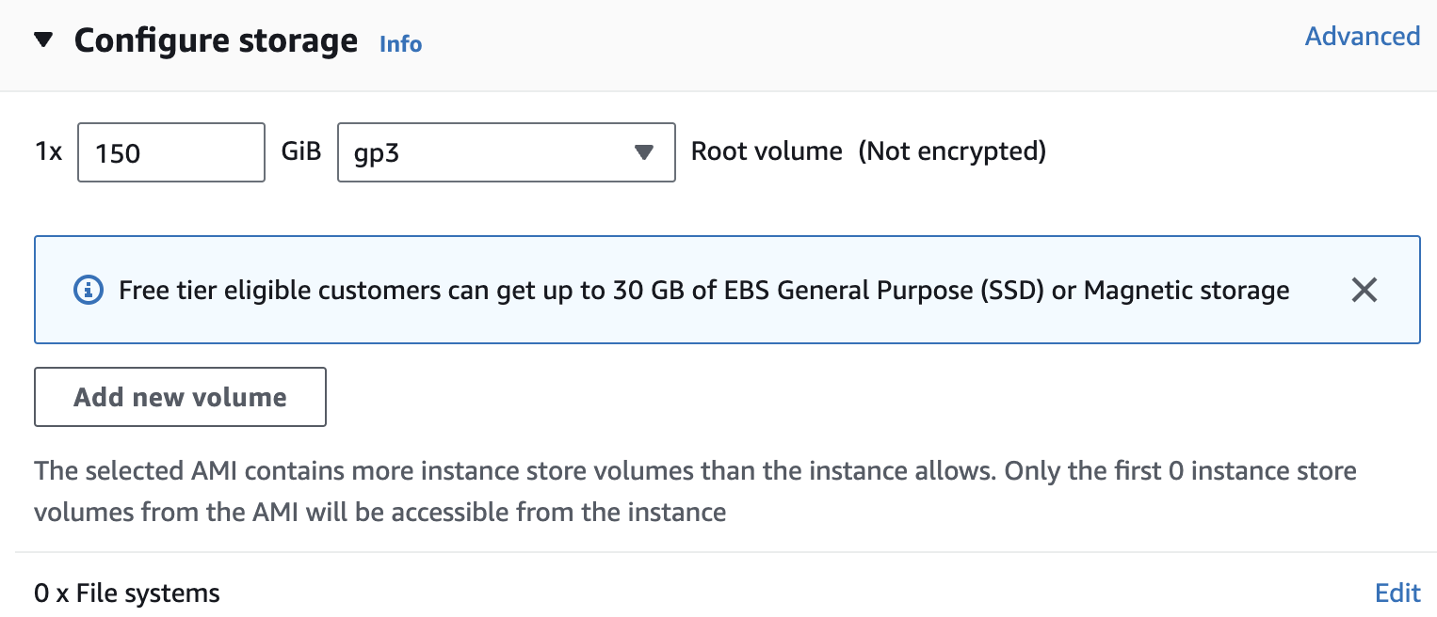Click the root volume size field showing 150

pos(171,152)
